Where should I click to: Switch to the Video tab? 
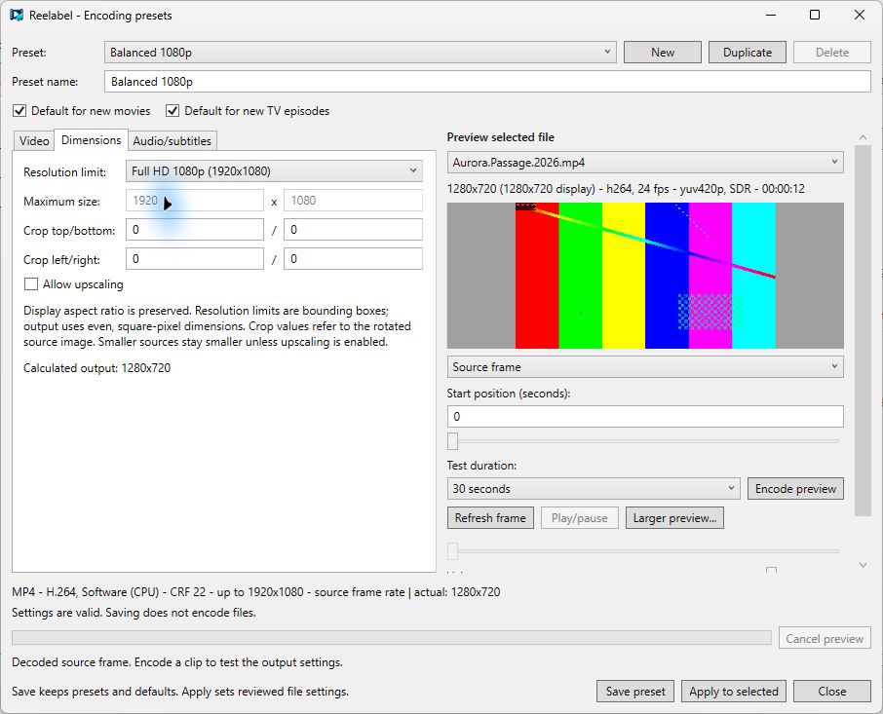point(34,140)
